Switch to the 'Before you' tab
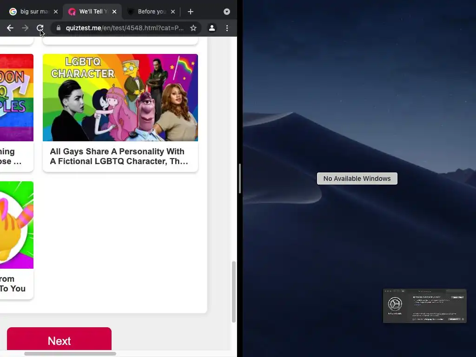This screenshot has width=476, height=357. coord(151,12)
